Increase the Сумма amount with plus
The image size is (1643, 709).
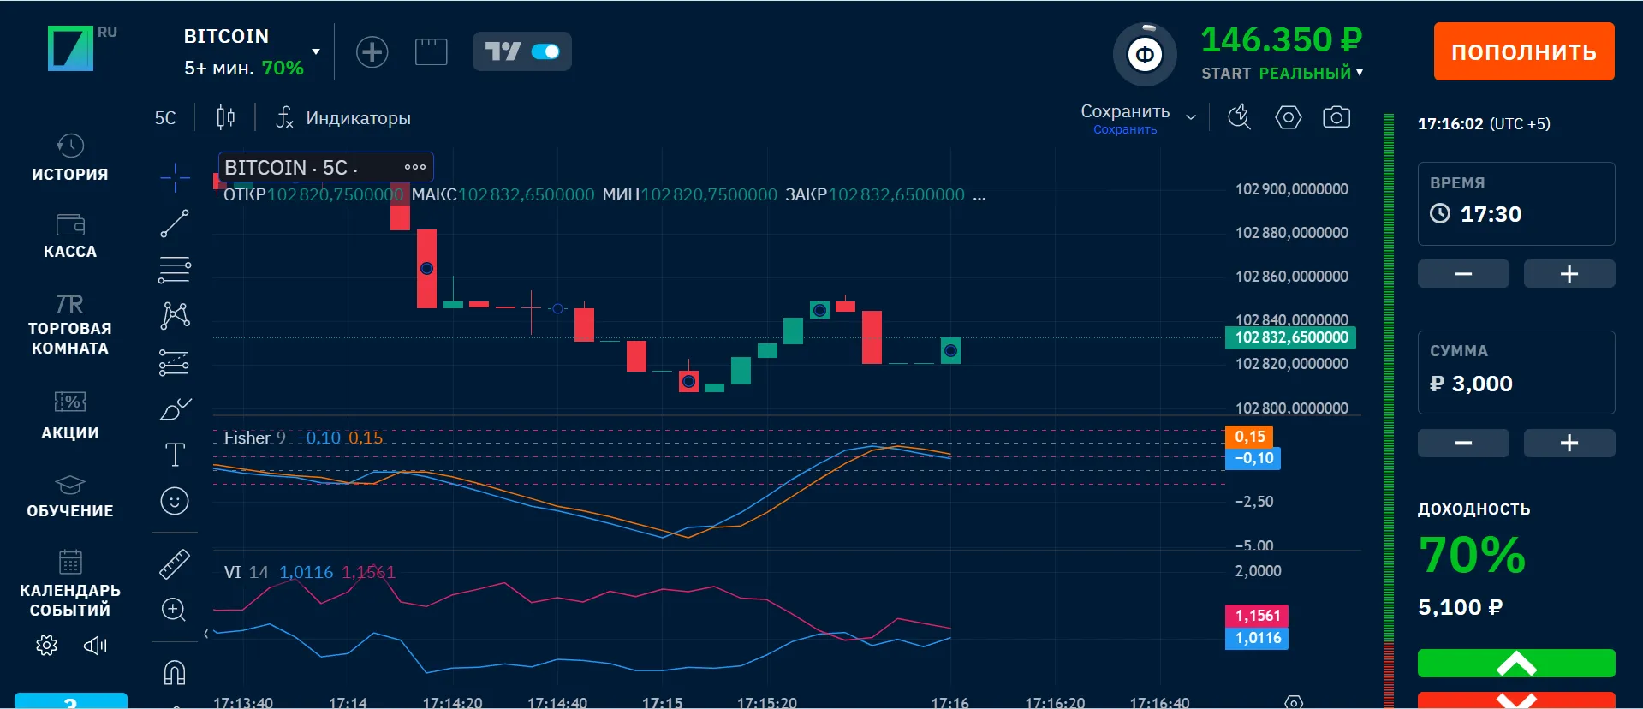point(1569,443)
